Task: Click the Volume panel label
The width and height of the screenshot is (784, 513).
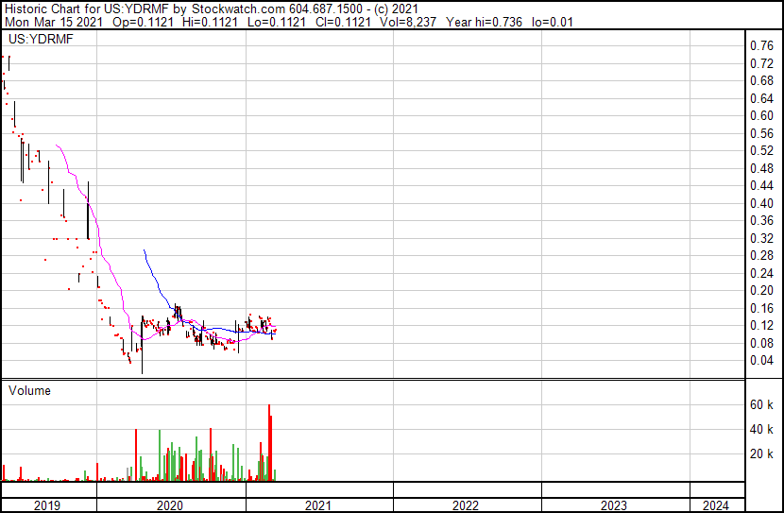Action: point(29,390)
